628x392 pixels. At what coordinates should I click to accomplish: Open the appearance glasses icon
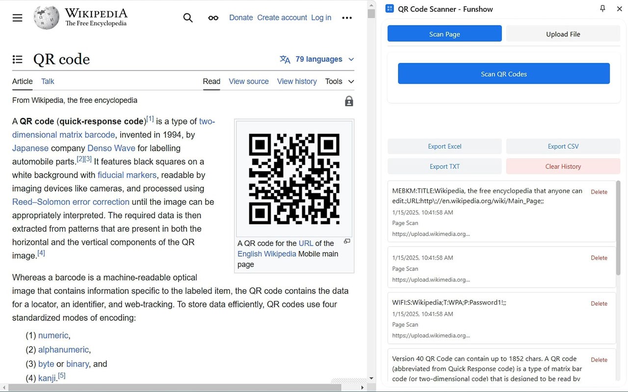pos(213,18)
